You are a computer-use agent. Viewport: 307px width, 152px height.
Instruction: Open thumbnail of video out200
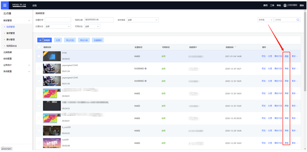(52, 143)
